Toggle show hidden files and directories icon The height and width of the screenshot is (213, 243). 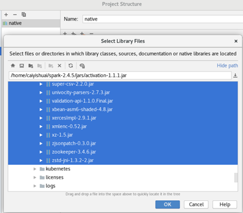click(82, 65)
